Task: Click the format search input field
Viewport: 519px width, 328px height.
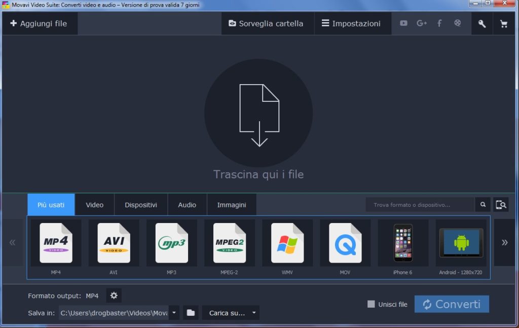Action: coord(421,204)
